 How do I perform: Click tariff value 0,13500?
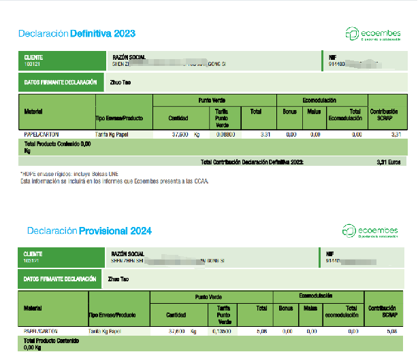(x=222, y=331)
